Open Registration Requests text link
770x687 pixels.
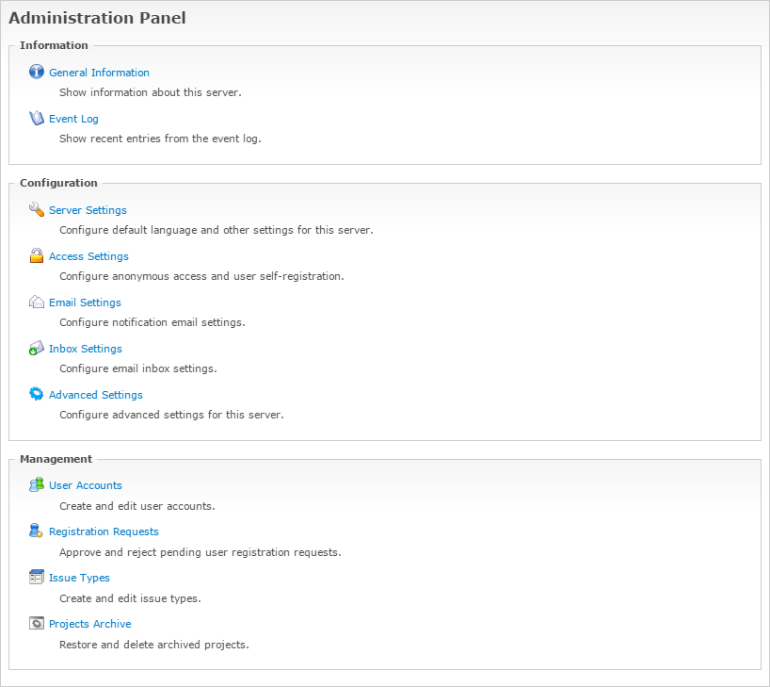pos(104,532)
